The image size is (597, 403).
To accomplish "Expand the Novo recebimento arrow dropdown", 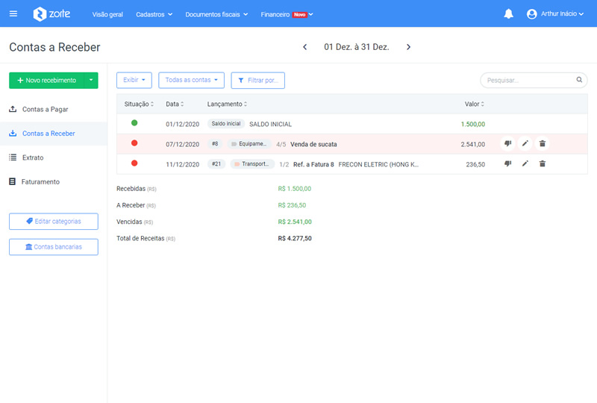I will click(x=91, y=80).
